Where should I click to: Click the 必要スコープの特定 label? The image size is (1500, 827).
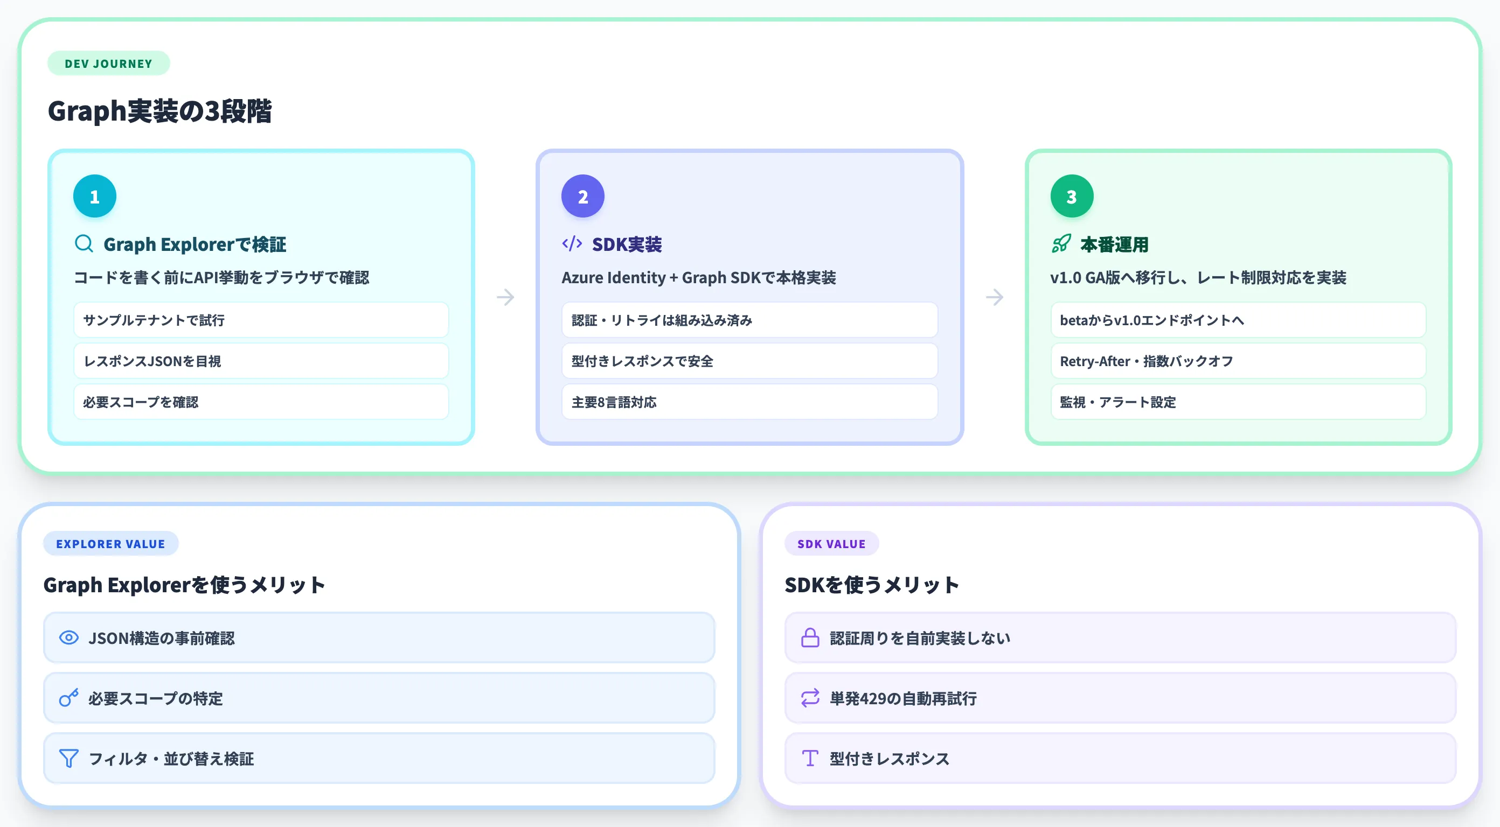(x=156, y=698)
